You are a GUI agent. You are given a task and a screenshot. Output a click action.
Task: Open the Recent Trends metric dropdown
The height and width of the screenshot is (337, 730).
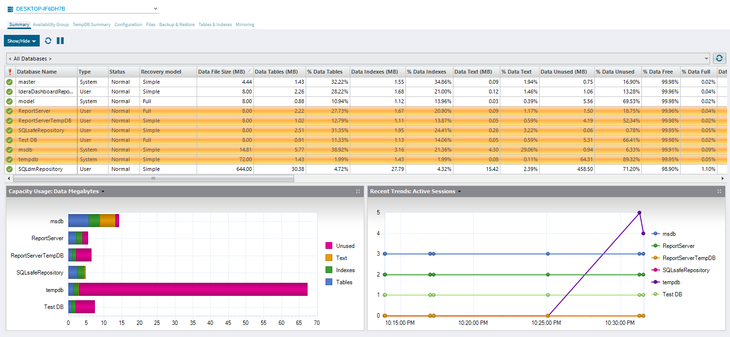tap(459, 192)
